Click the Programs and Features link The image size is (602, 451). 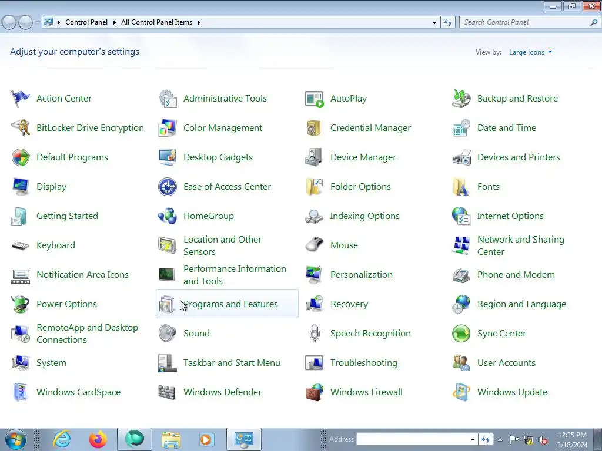click(x=230, y=304)
